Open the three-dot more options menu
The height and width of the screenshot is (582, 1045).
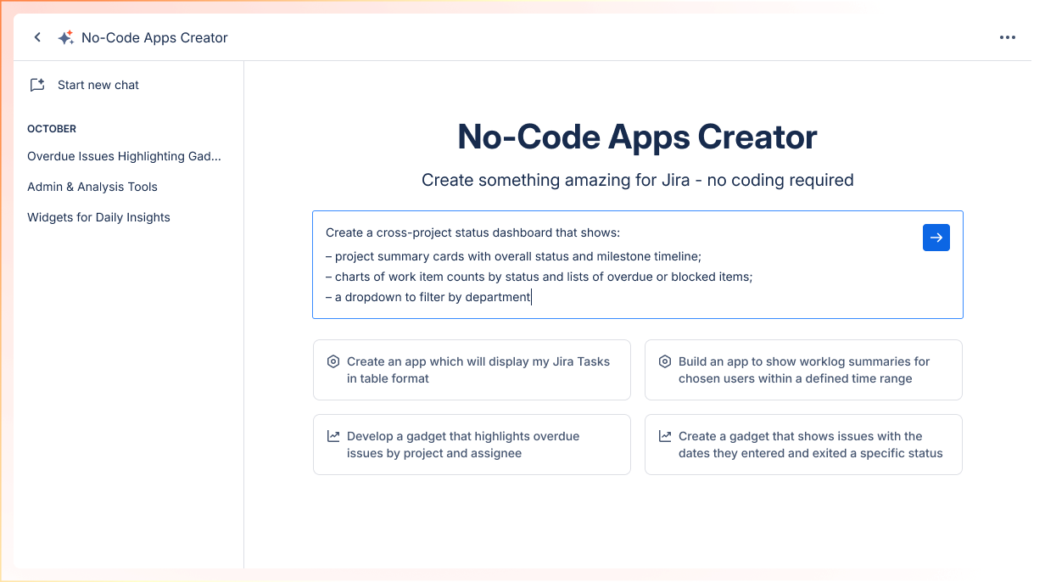[x=1008, y=37]
